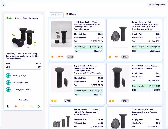Open Triple Filtration Activated Carbon Filter title

point(87,70)
